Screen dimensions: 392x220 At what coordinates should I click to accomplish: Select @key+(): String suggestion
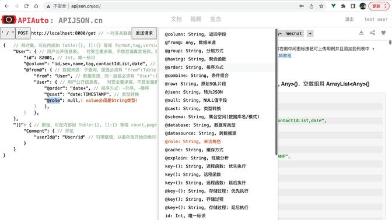[x=216, y=207]
